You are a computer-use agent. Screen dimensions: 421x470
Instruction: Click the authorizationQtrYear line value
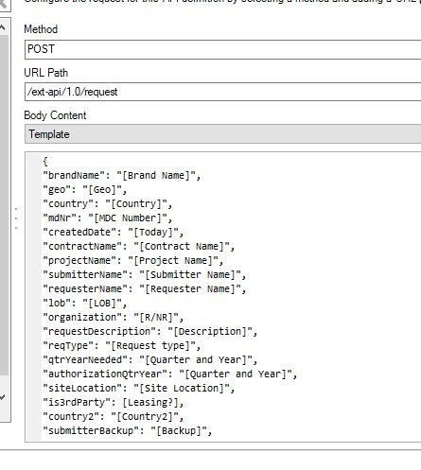click(237, 374)
